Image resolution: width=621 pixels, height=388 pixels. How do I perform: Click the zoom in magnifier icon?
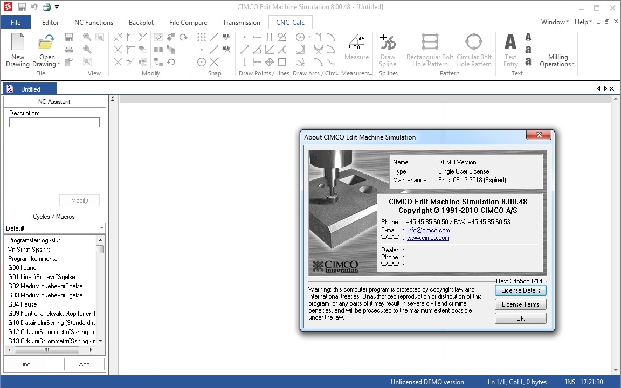[87, 37]
